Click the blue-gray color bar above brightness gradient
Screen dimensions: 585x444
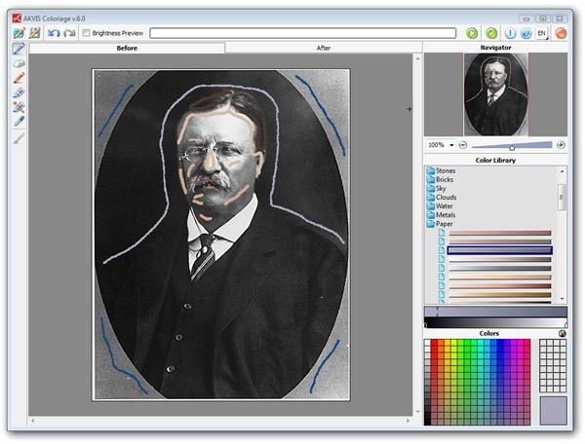tap(496, 313)
